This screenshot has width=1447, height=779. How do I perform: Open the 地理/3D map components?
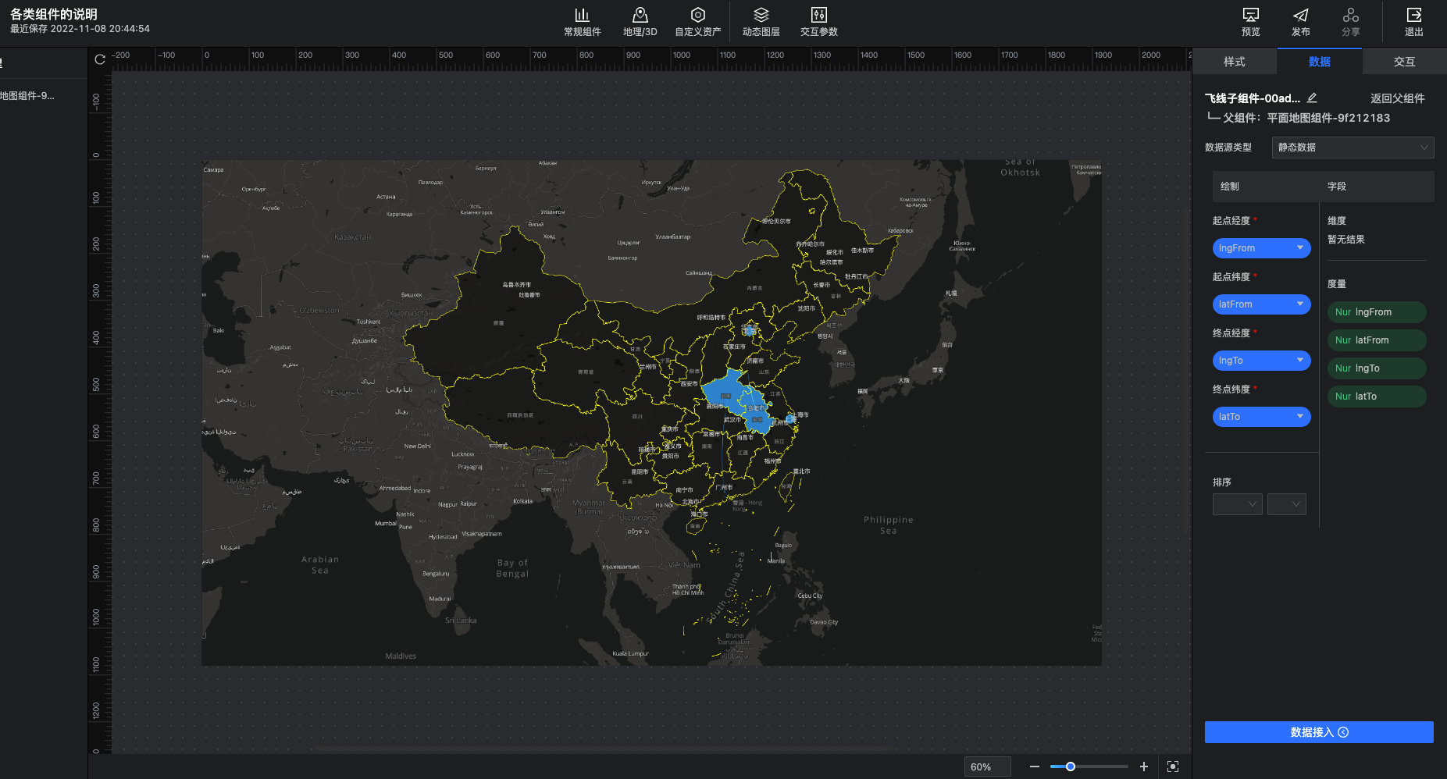(640, 22)
